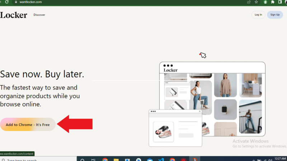Open the Discover page
Viewport: 287px width, 161px height.
(x=39, y=15)
